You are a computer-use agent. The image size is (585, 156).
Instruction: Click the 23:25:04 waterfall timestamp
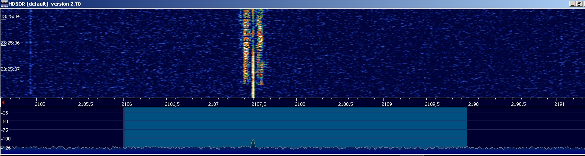coord(10,16)
